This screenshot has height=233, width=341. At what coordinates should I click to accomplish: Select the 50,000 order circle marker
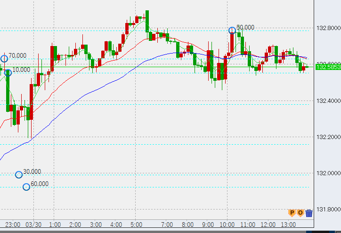(232, 31)
